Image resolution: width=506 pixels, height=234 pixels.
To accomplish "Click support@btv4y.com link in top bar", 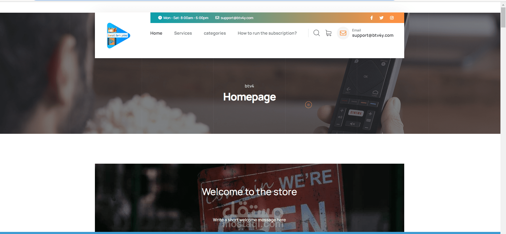I will tap(237, 18).
